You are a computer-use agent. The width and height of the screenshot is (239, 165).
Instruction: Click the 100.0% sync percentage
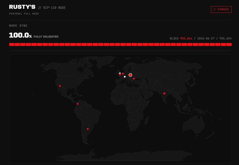click(x=20, y=35)
